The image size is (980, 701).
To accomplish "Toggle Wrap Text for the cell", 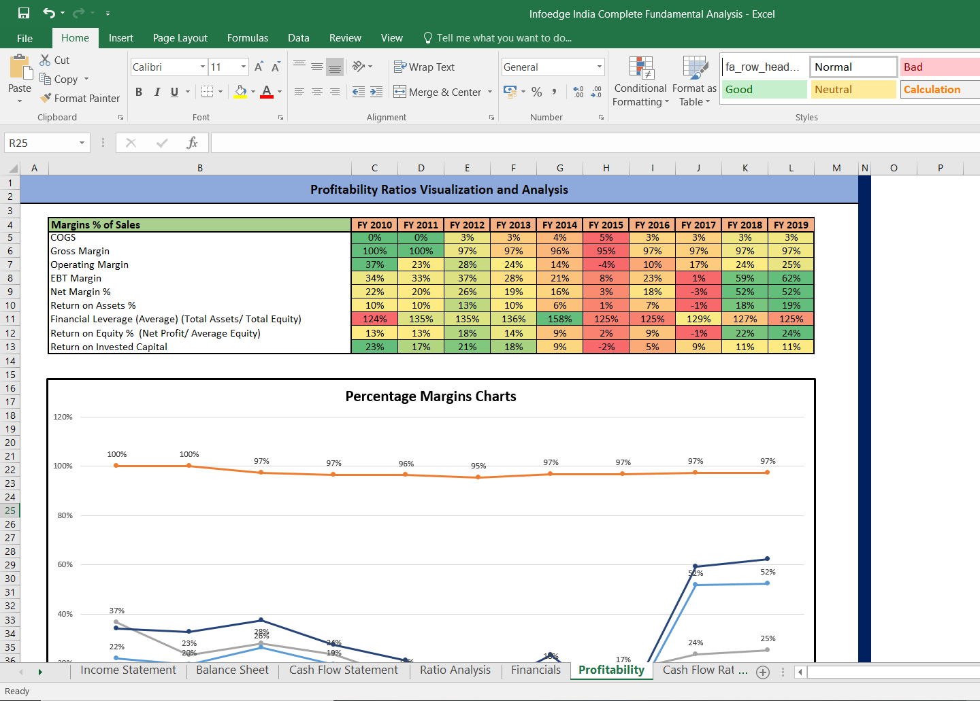I will point(424,67).
